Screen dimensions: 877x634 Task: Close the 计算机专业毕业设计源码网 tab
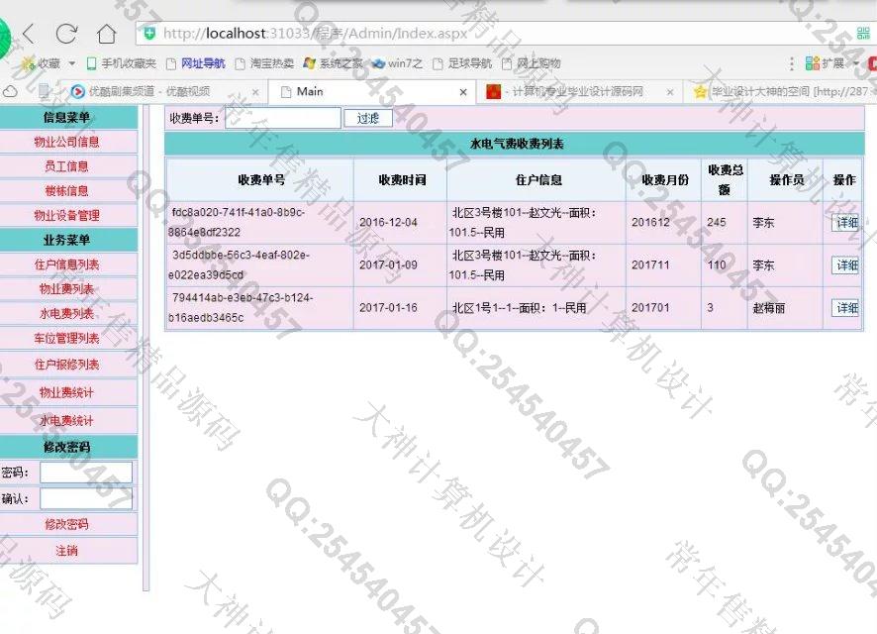670,92
